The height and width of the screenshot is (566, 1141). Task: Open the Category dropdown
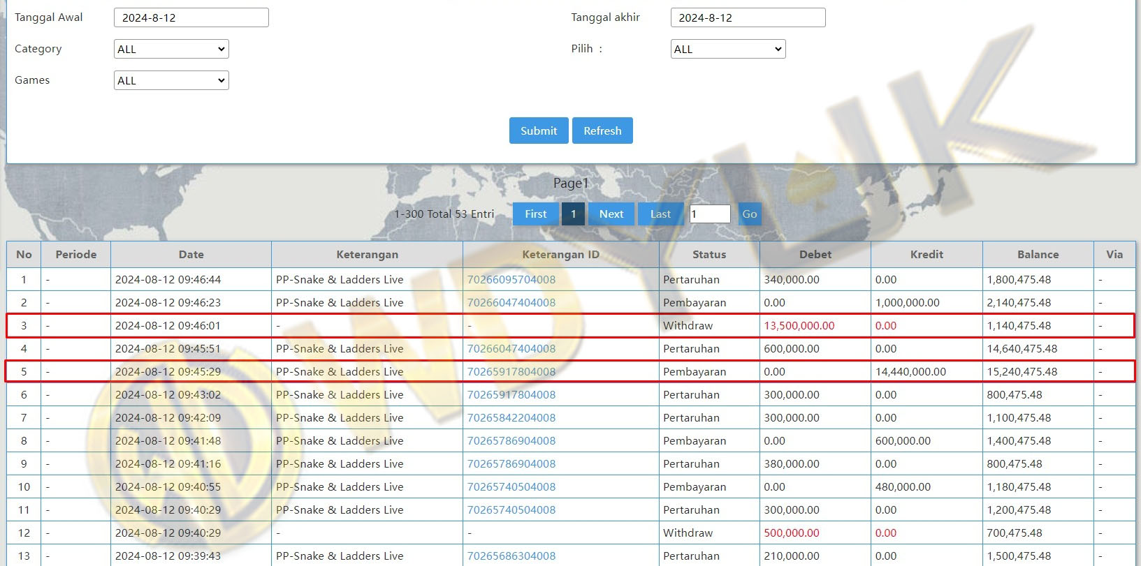click(x=171, y=49)
